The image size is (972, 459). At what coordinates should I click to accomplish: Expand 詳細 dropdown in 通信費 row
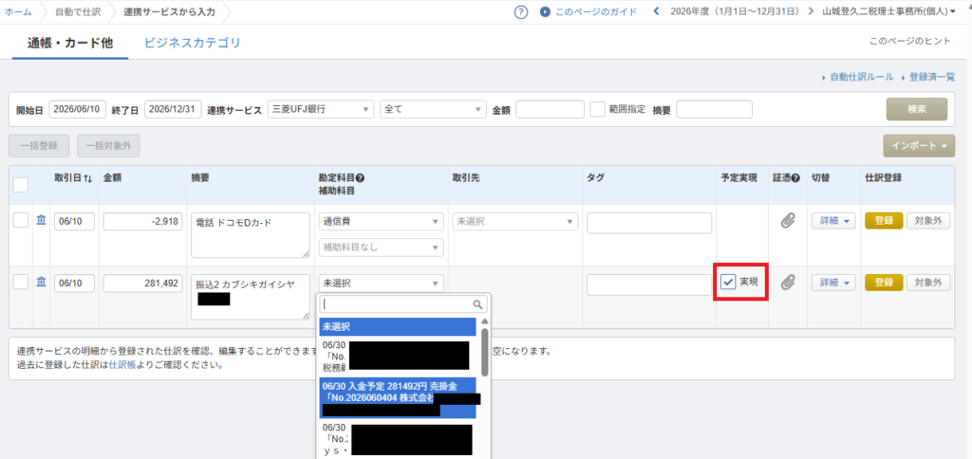pyautogui.click(x=833, y=221)
